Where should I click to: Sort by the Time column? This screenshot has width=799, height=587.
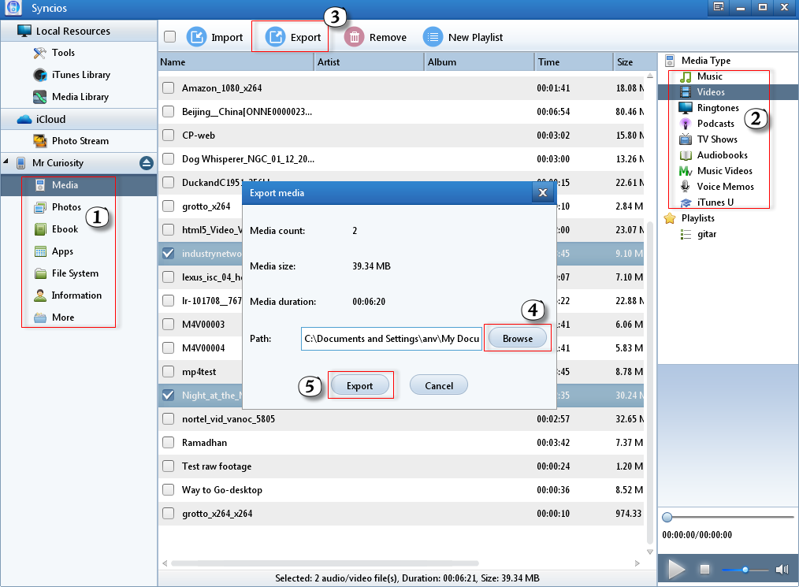[x=574, y=62]
